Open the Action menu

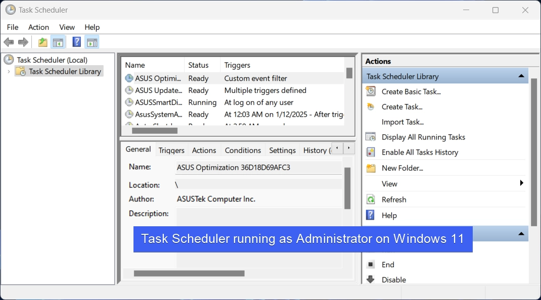pos(38,27)
